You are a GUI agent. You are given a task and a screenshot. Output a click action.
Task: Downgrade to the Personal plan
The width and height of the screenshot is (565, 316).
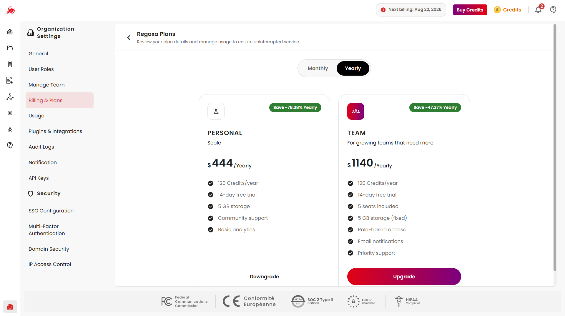pyautogui.click(x=264, y=277)
